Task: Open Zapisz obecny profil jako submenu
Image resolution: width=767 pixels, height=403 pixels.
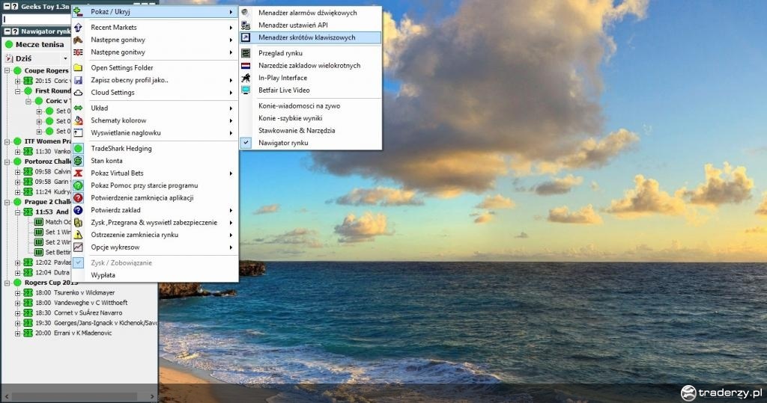Action: [x=154, y=80]
